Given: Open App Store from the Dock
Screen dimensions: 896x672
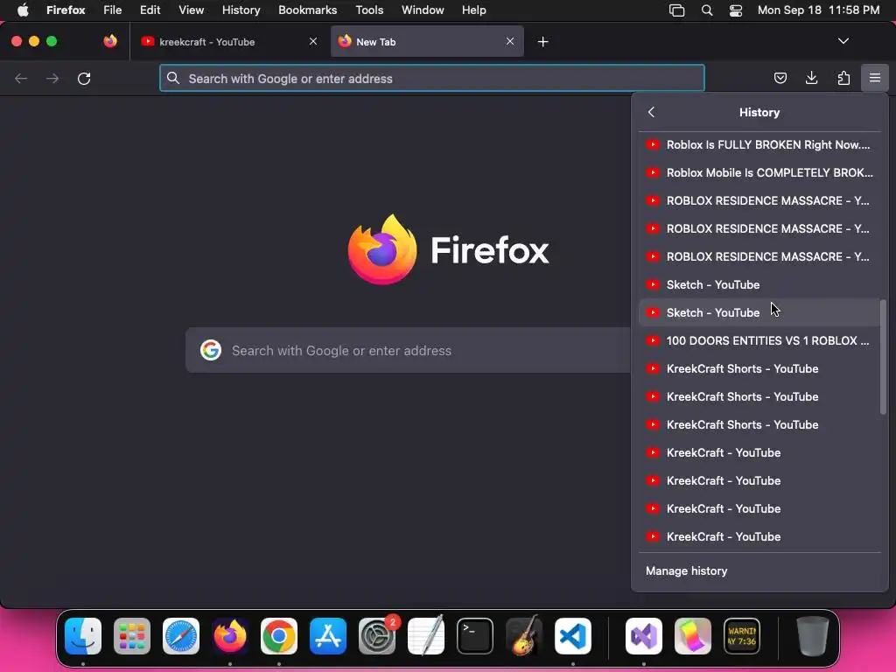Looking at the screenshot, I should [x=328, y=636].
